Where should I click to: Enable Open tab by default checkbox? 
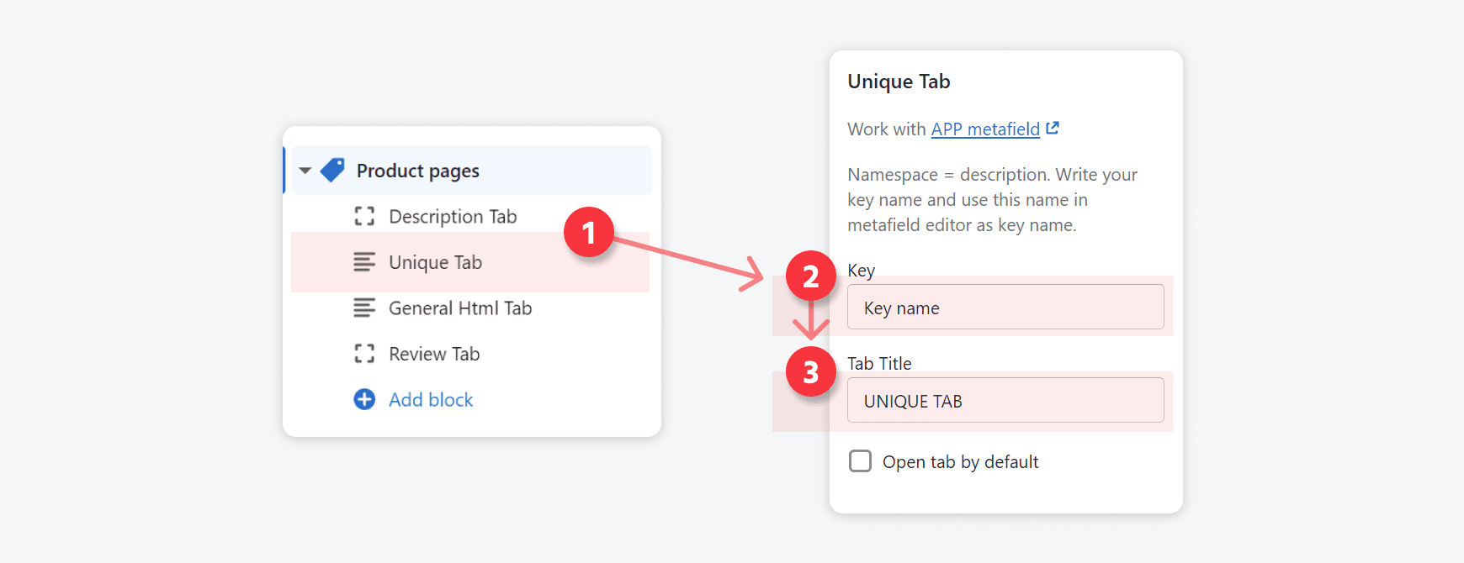860,461
